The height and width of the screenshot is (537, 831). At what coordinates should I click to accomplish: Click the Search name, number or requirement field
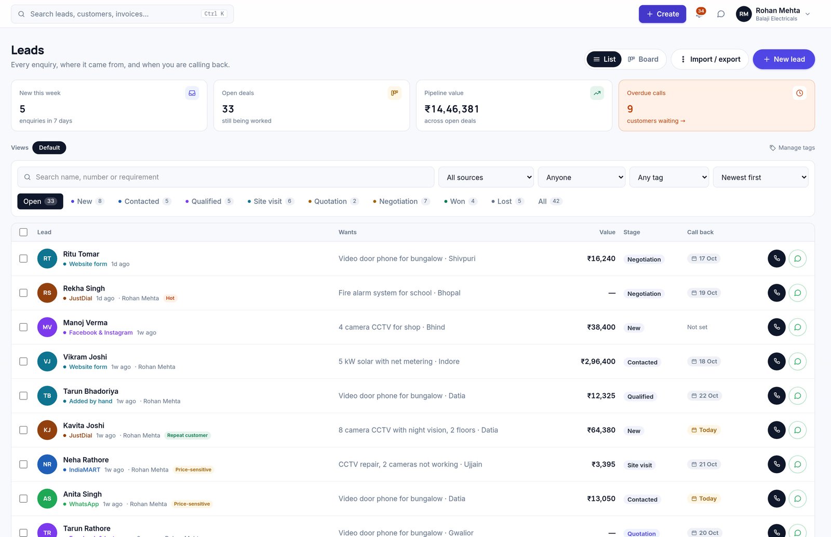point(226,177)
